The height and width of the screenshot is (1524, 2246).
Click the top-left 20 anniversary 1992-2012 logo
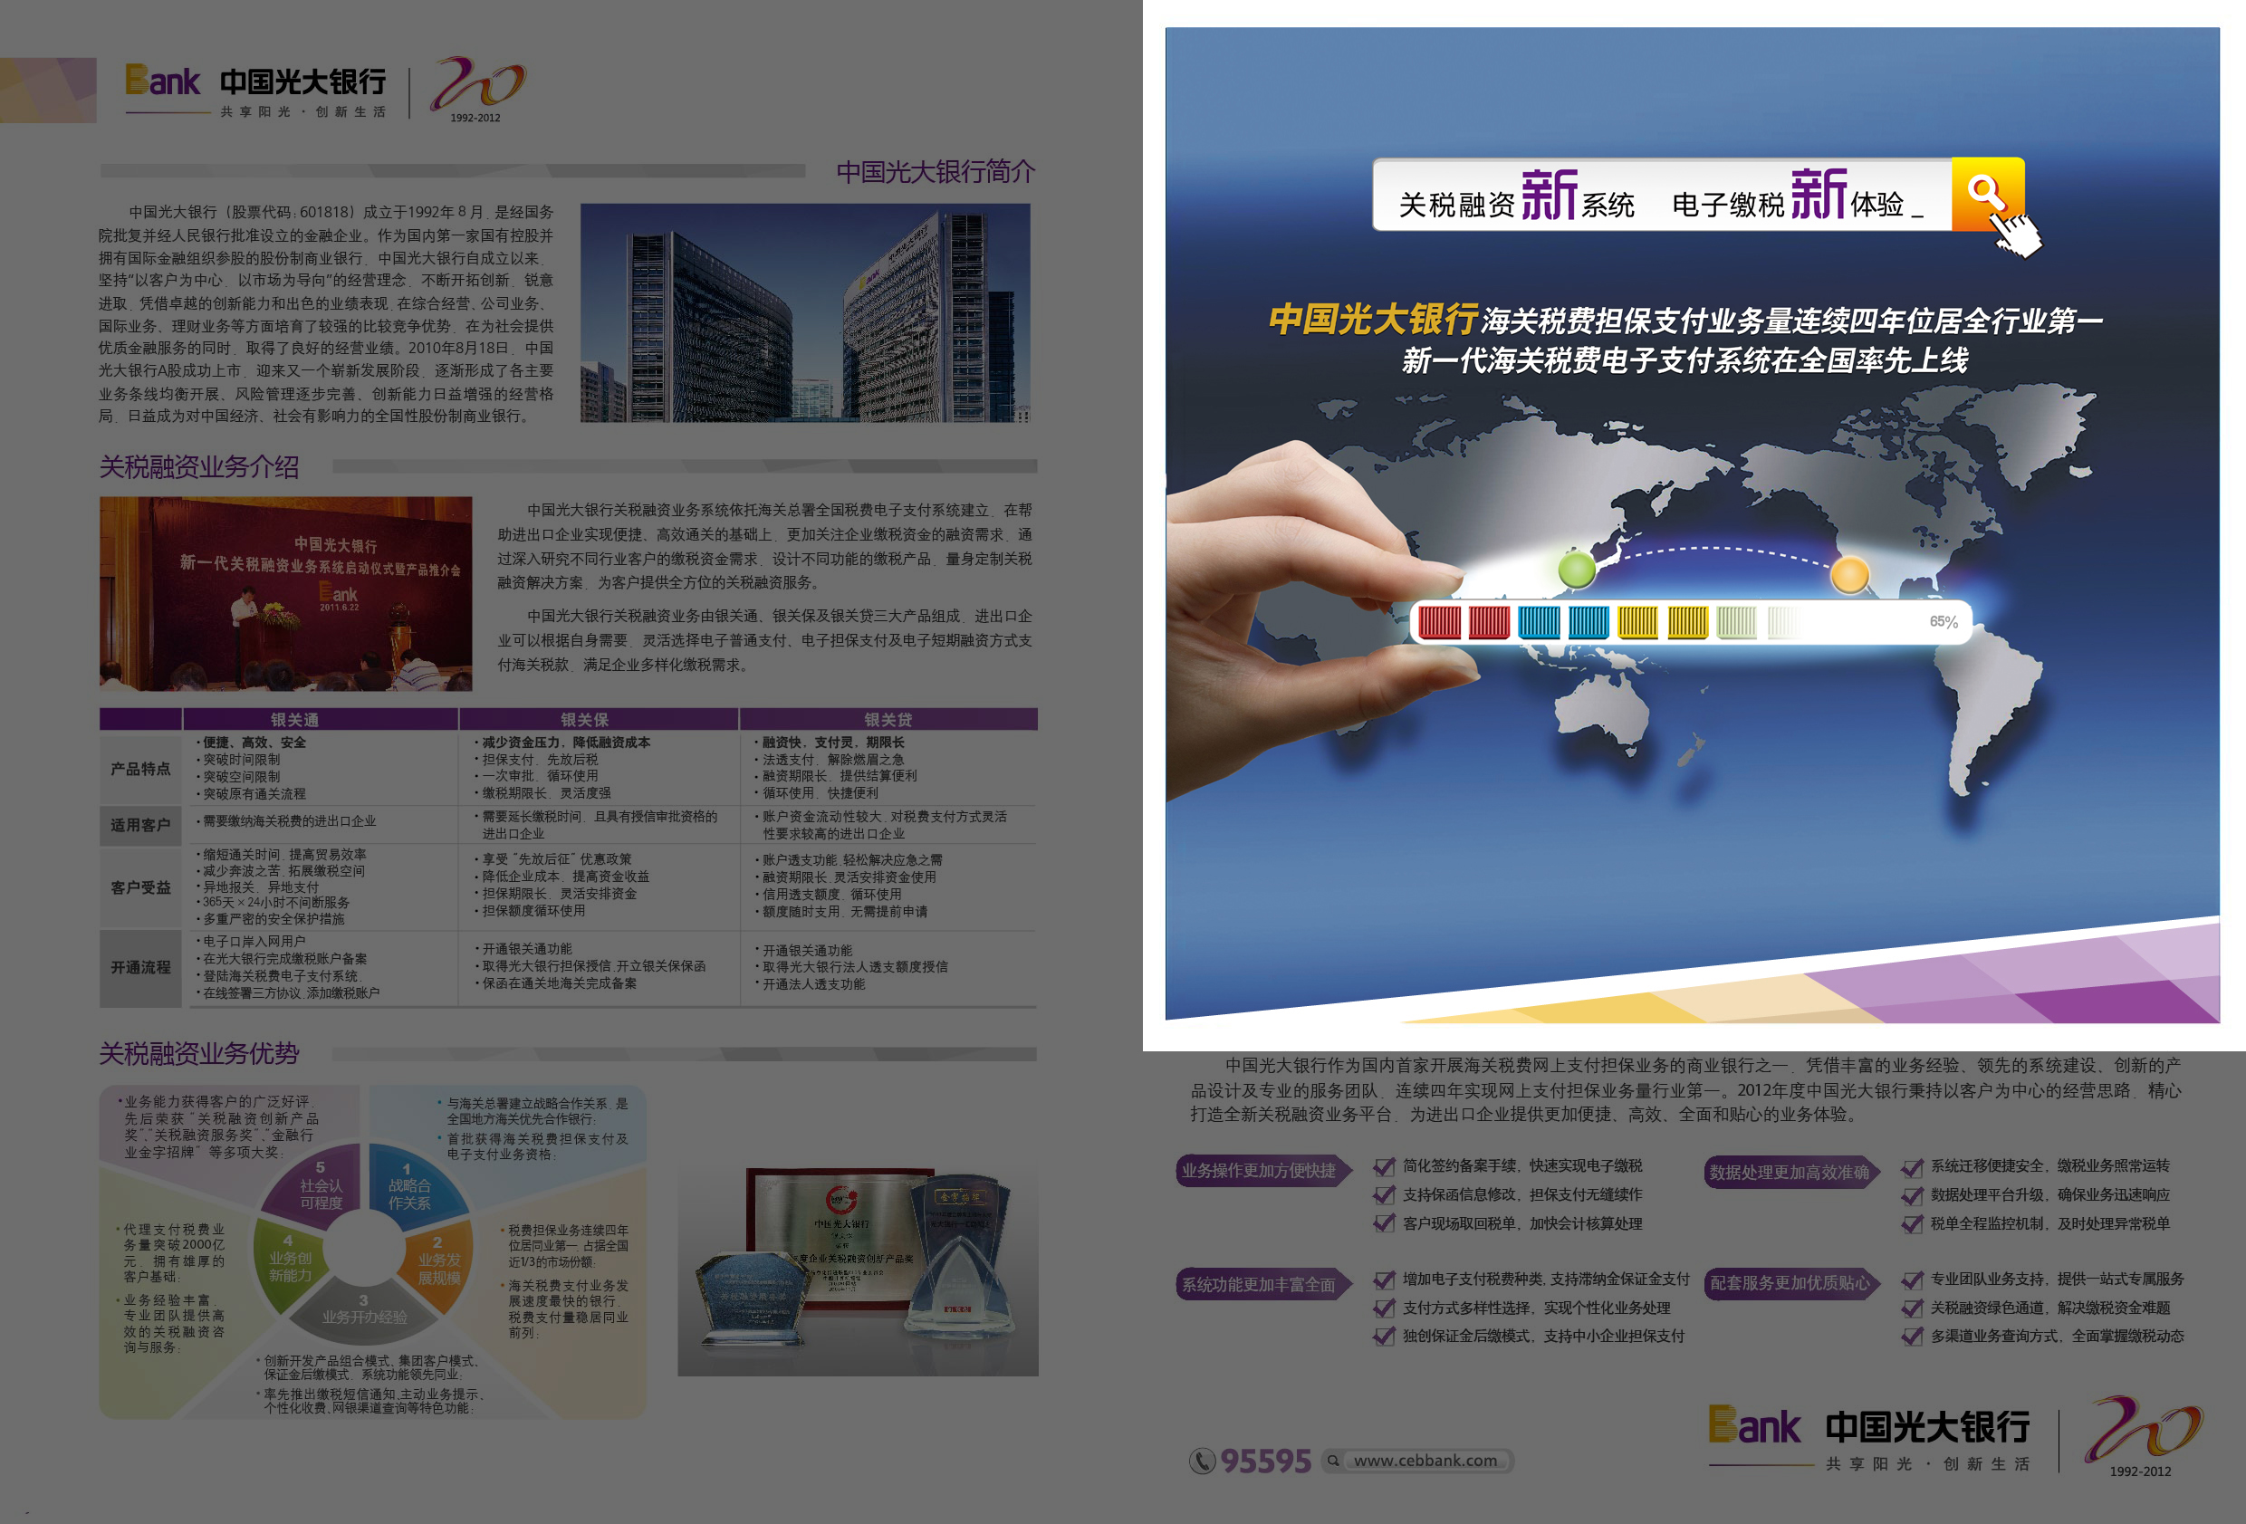[x=477, y=89]
